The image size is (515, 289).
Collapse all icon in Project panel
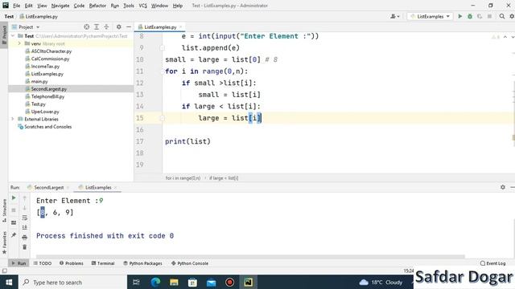point(106,26)
